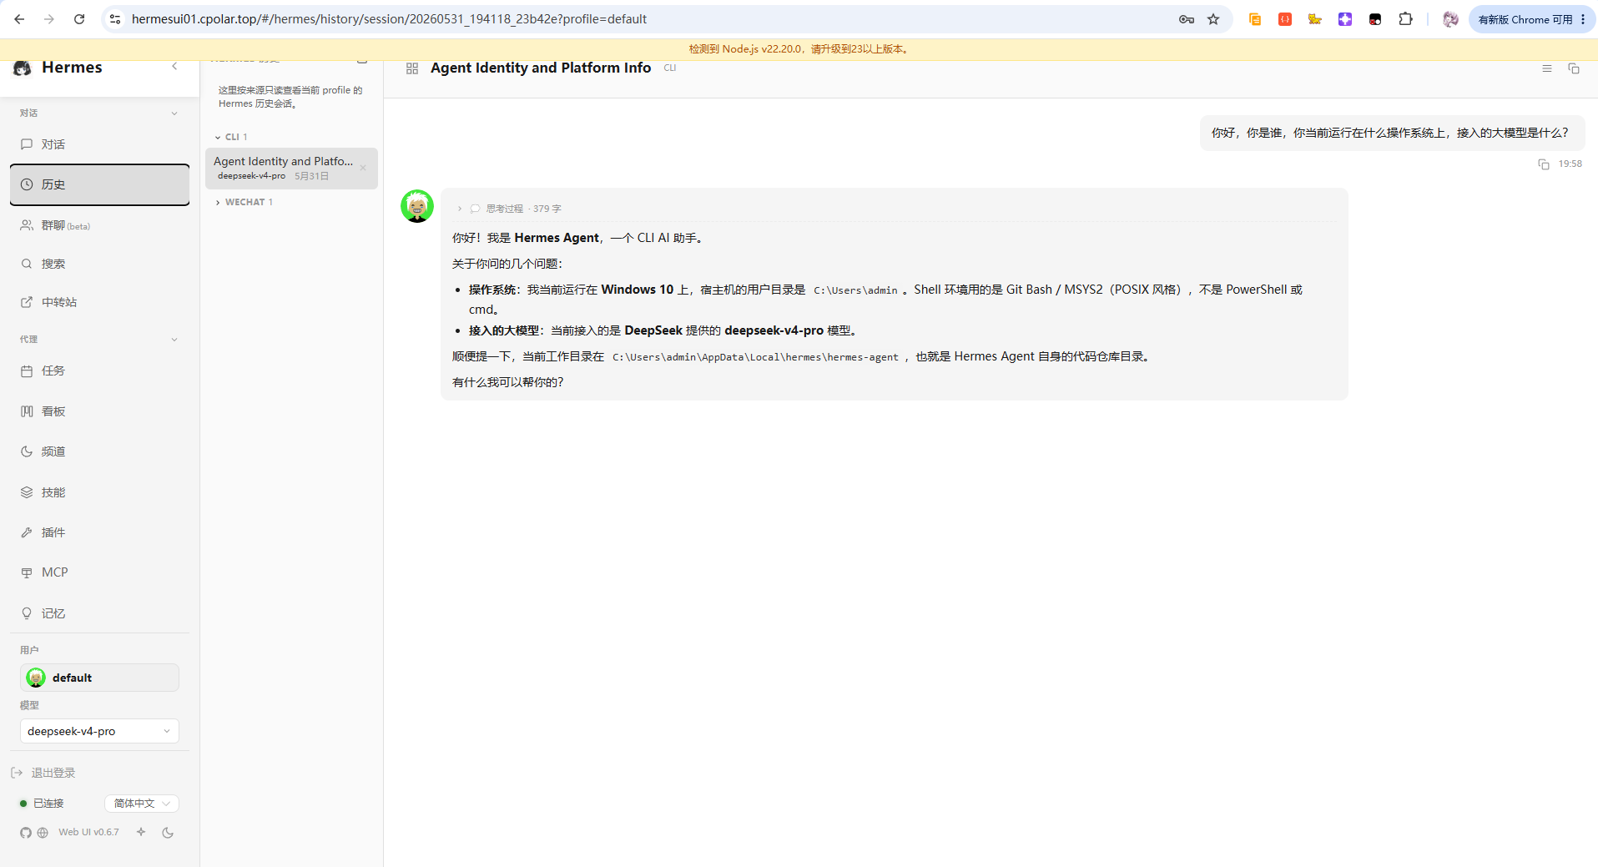Open the MCP page
This screenshot has height=867, width=1598.
click(99, 572)
